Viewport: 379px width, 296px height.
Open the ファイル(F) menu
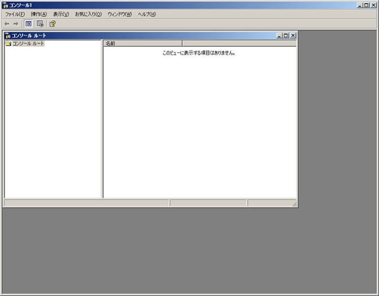(15, 14)
